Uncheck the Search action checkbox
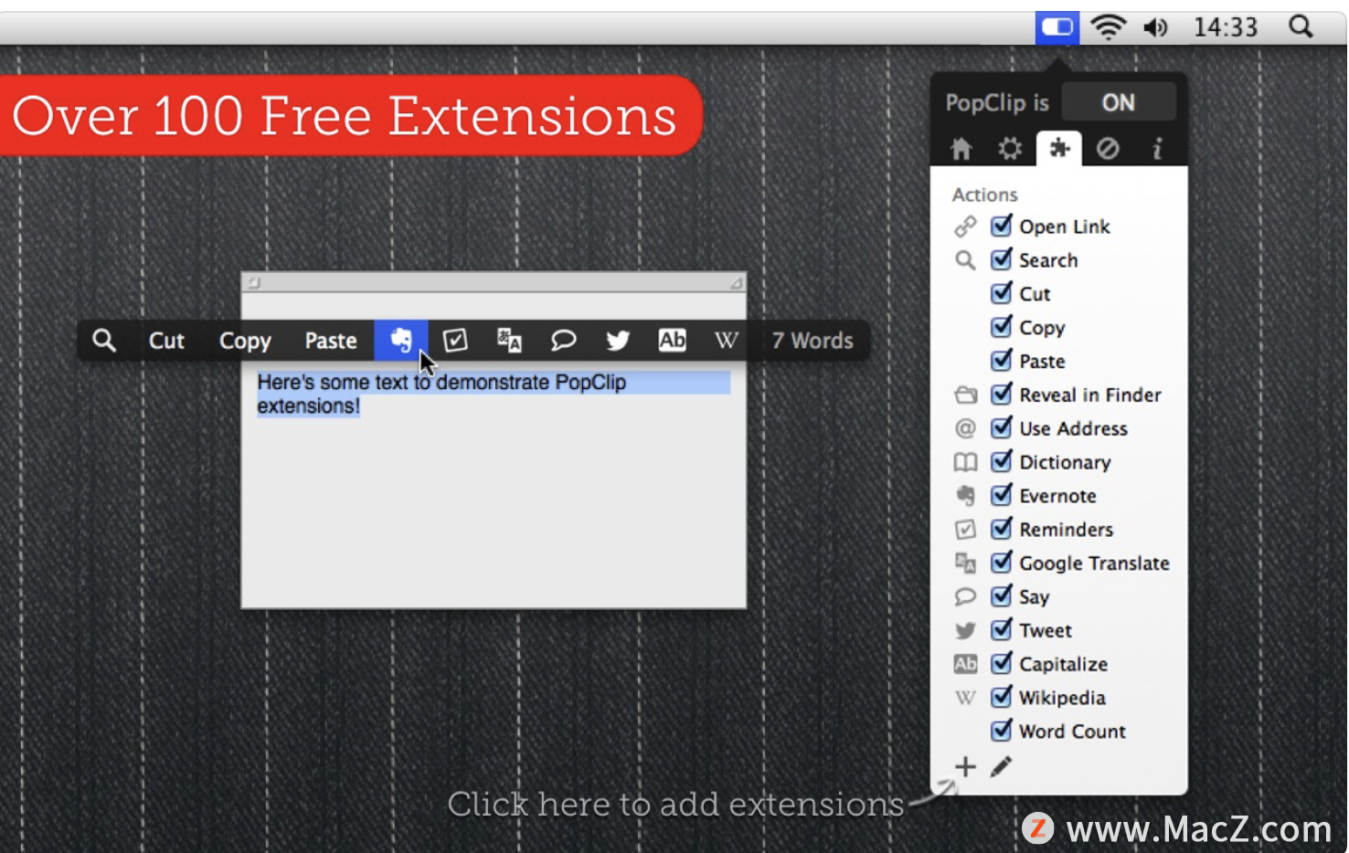 (1002, 258)
